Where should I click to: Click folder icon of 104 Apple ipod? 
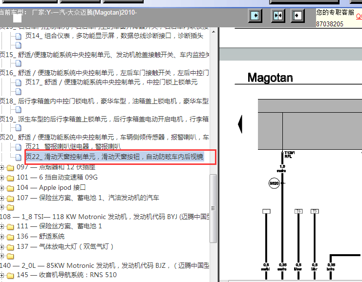(x=10, y=188)
